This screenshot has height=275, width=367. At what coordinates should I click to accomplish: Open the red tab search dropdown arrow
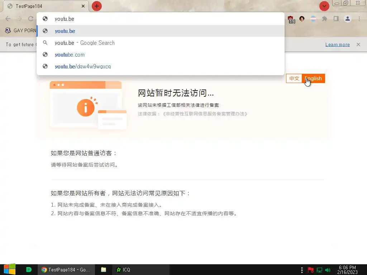pos(324,6)
